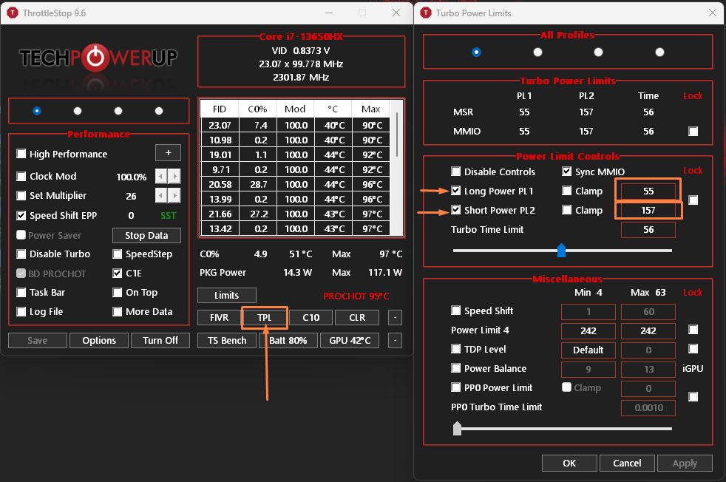Open the FIVR voltage settings
This screenshot has height=482, width=726.
pyautogui.click(x=219, y=318)
